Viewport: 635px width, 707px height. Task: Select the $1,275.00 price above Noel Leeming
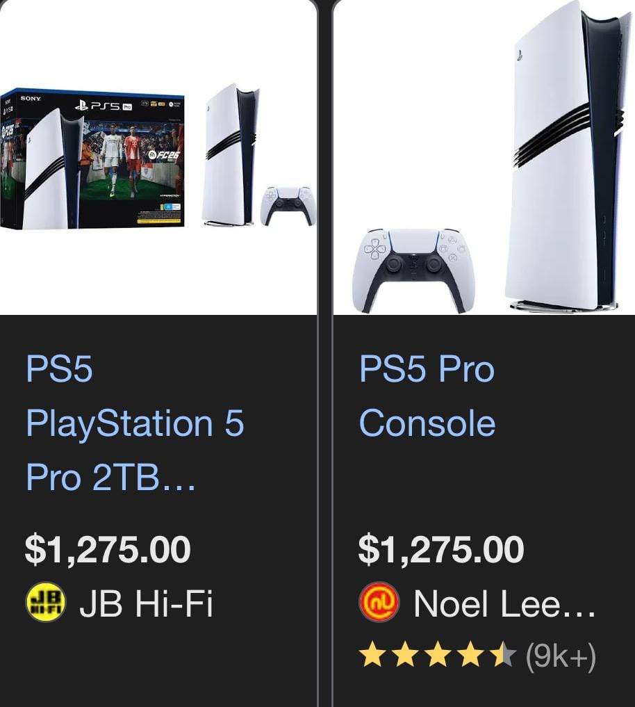pyautogui.click(x=440, y=549)
